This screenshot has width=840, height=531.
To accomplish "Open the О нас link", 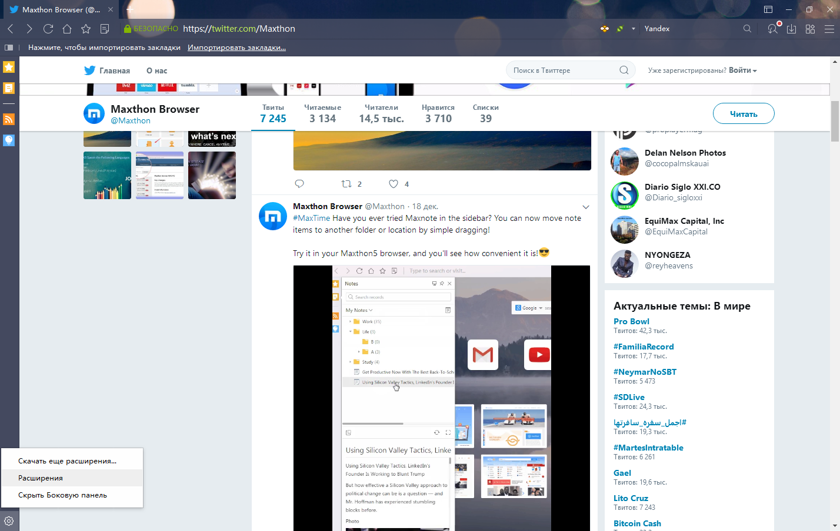I will click(x=156, y=70).
